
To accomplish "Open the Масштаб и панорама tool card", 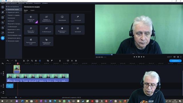I will [x=31, y=30].
